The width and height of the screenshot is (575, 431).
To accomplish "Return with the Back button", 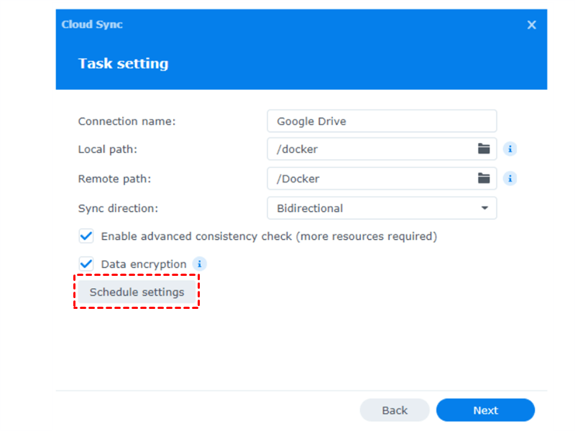I will pyautogui.click(x=395, y=410).
